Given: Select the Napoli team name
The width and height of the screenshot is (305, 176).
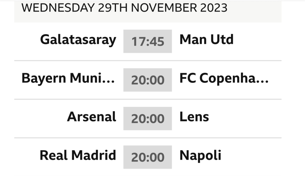Looking at the screenshot, I should [200, 155].
